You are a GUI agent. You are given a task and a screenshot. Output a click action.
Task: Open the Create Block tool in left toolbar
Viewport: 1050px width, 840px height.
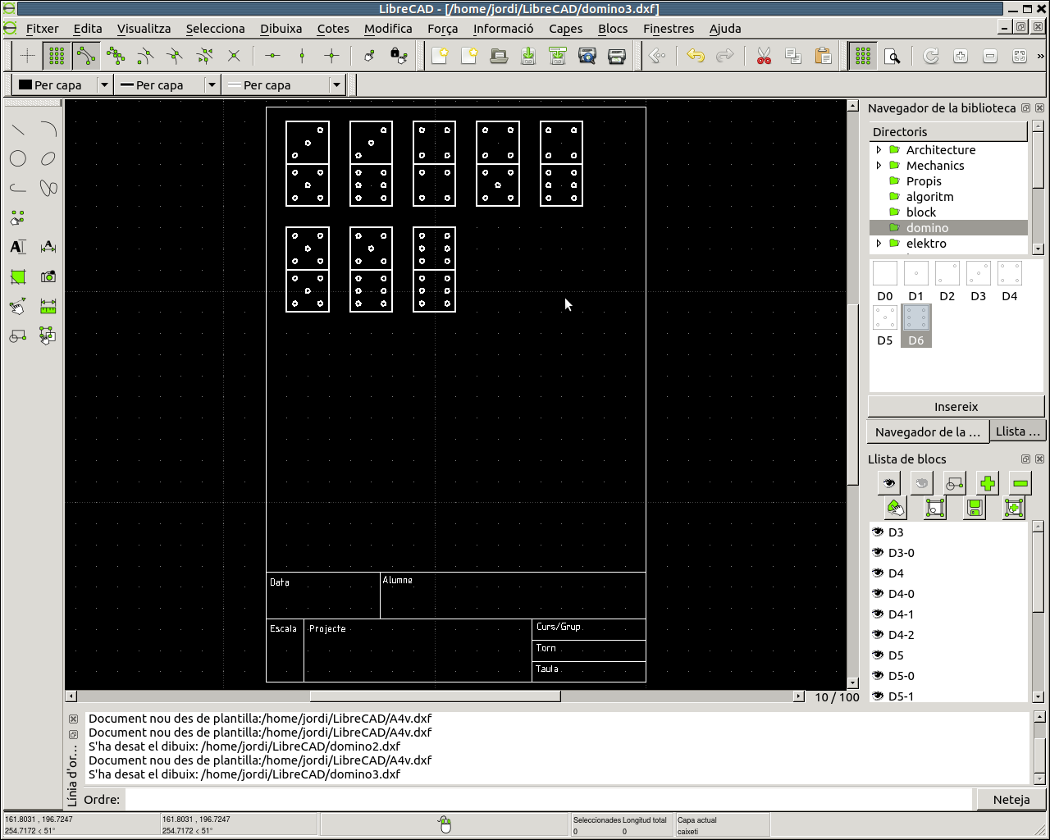click(x=18, y=336)
